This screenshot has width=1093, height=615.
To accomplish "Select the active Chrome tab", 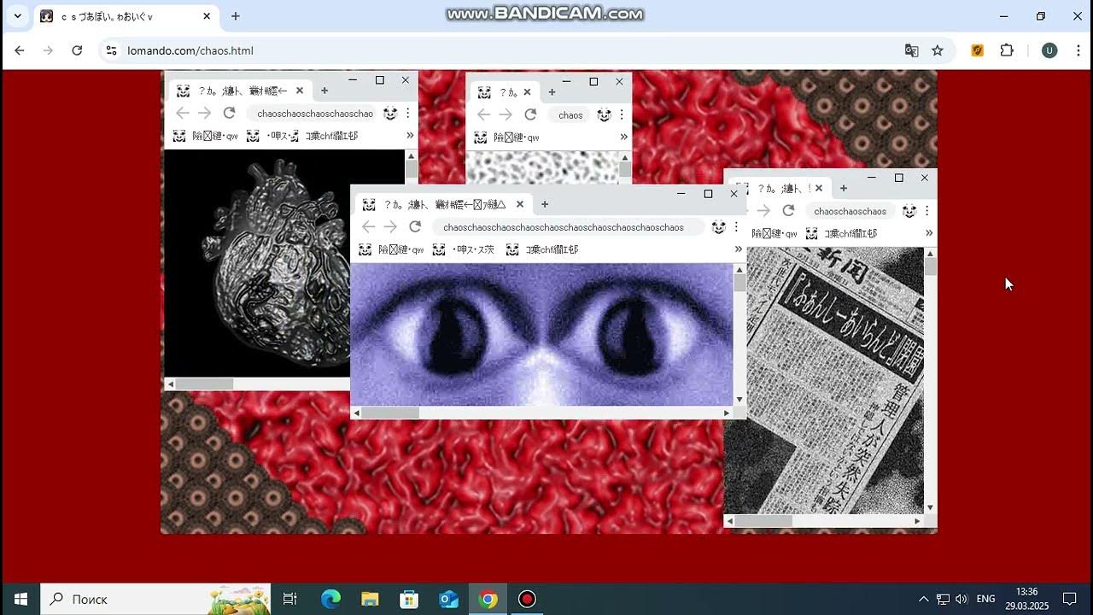I will pos(120,16).
